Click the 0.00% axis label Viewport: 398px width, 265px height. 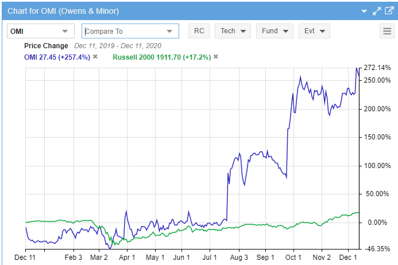[x=377, y=223]
